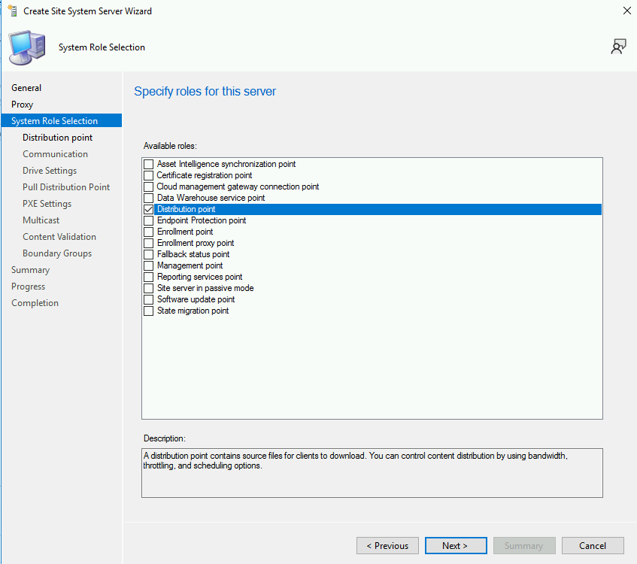Image resolution: width=637 pixels, height=564 pixels.
Task: Enable Asset Intelligence synchronization point role
Action: [148, 164]
